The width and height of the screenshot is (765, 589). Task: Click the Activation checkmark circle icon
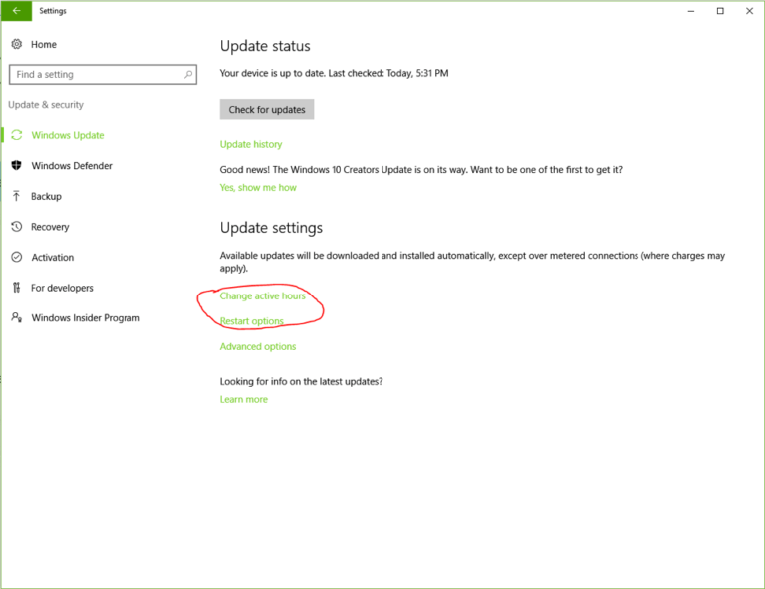tap(17, 257)
